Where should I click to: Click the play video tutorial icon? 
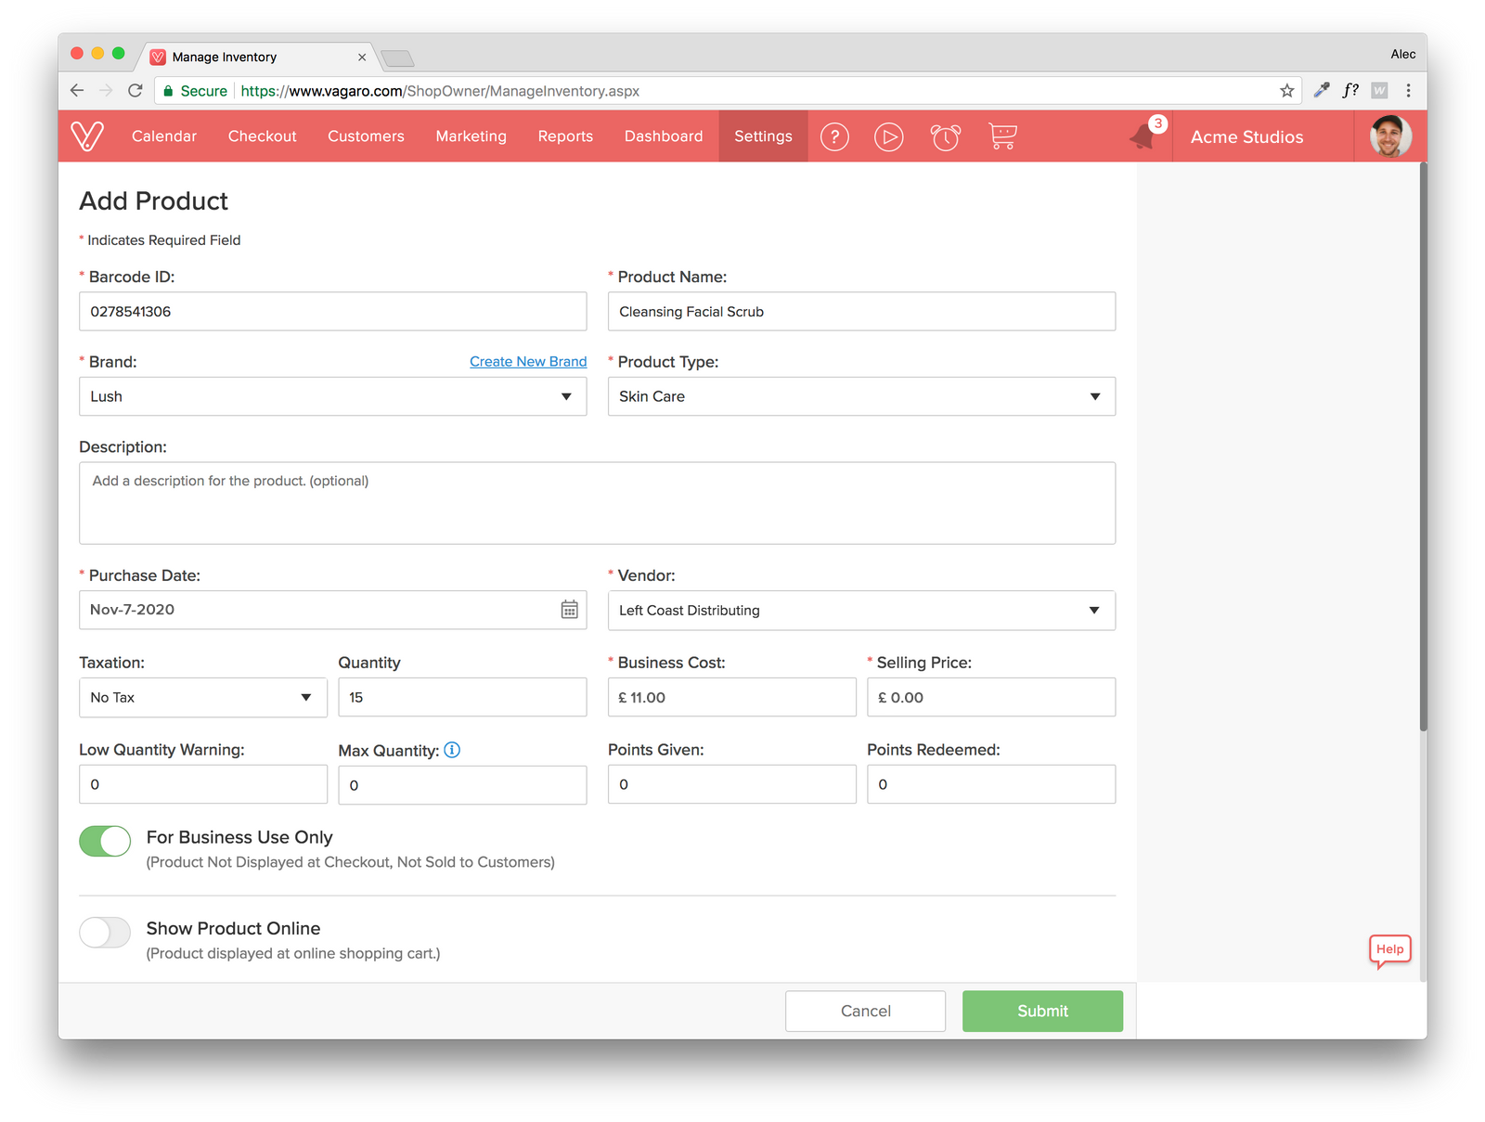(x=888, y=137)
